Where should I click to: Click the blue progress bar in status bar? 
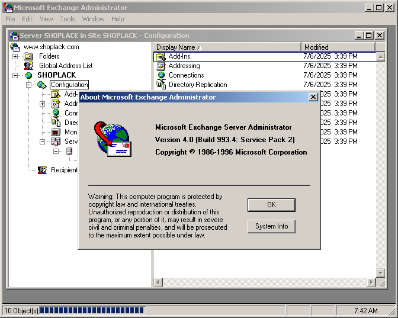pyautogui.click(x=92, y=310)
